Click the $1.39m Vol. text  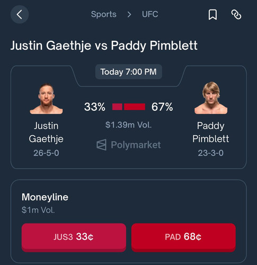pyautogui.click(x=128, y=125)
